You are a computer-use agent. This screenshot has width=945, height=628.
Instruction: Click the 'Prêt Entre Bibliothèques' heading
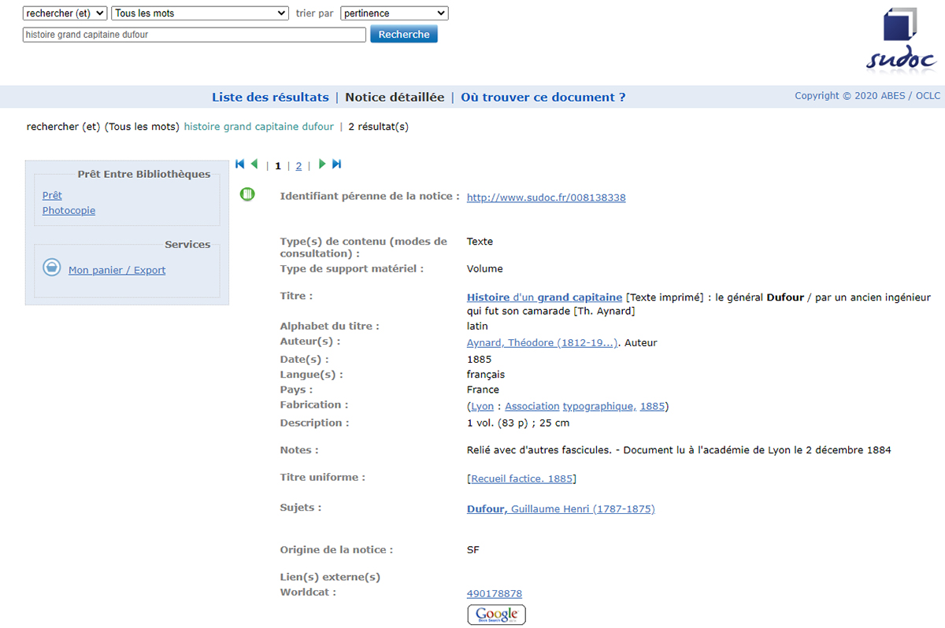(x=144, y=174)
